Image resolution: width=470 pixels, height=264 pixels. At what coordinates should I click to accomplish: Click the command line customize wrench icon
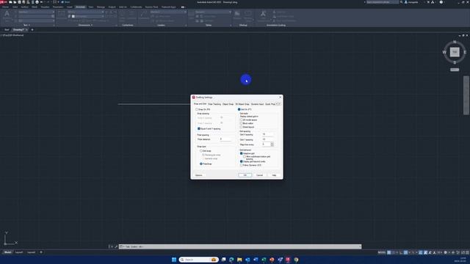coord(116,246)
